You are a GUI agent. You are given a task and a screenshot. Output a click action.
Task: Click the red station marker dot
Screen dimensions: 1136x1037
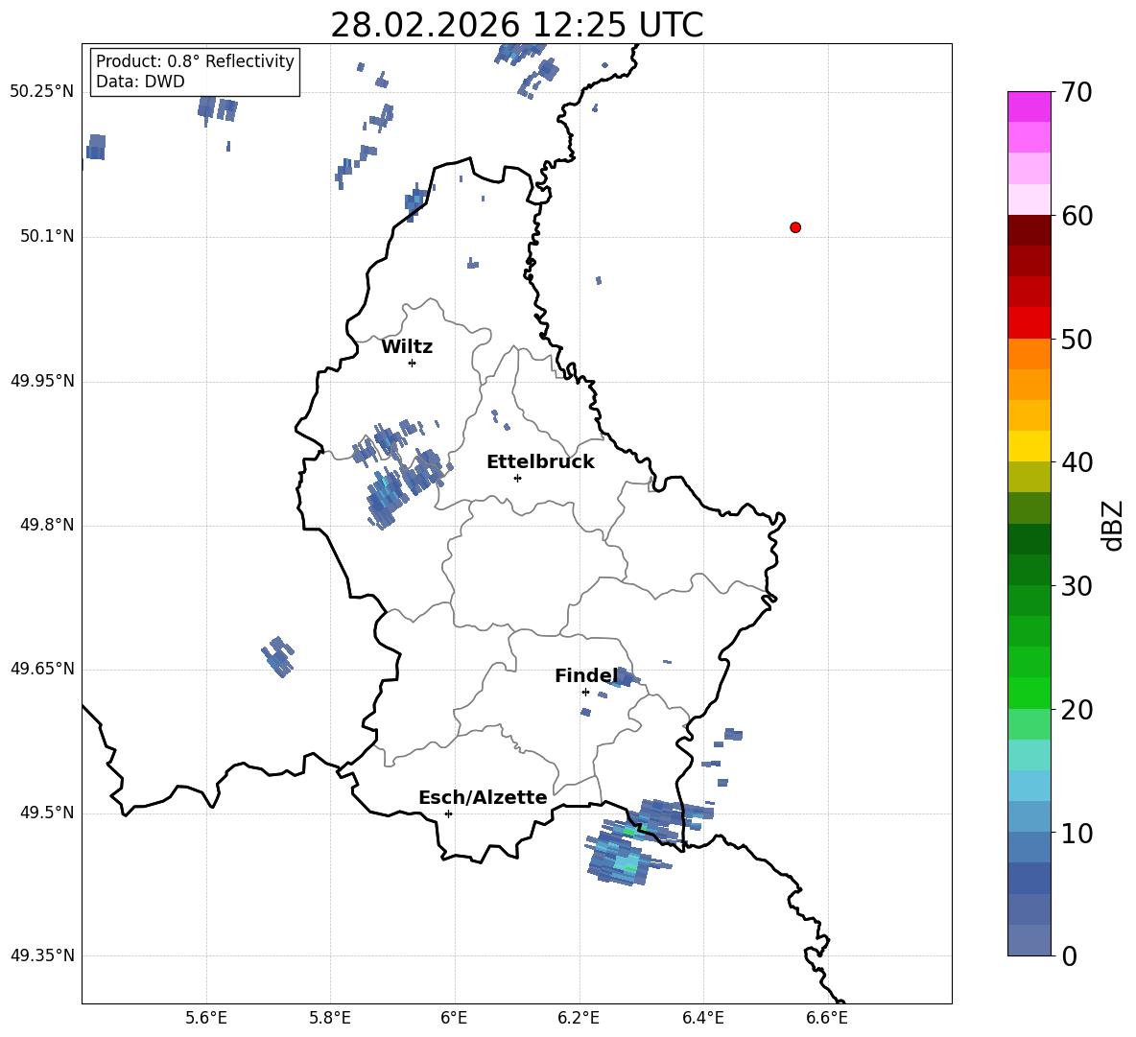(795, 227)
